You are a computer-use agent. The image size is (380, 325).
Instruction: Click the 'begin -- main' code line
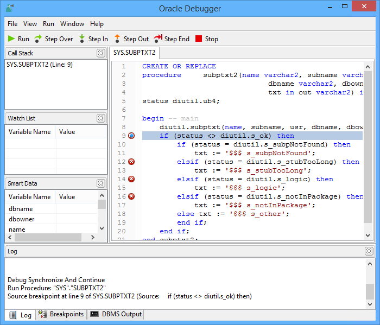[170, 118]
